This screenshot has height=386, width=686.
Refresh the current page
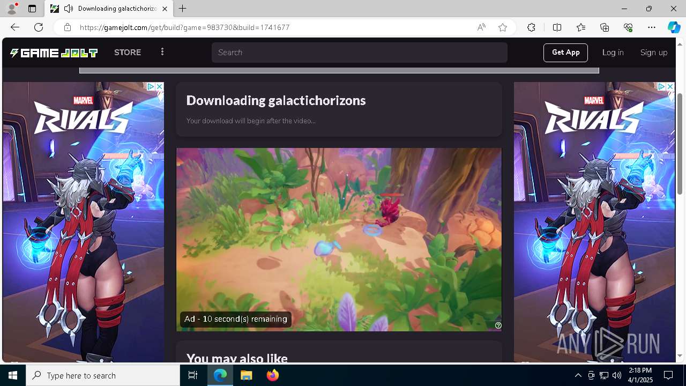point(39,27)
